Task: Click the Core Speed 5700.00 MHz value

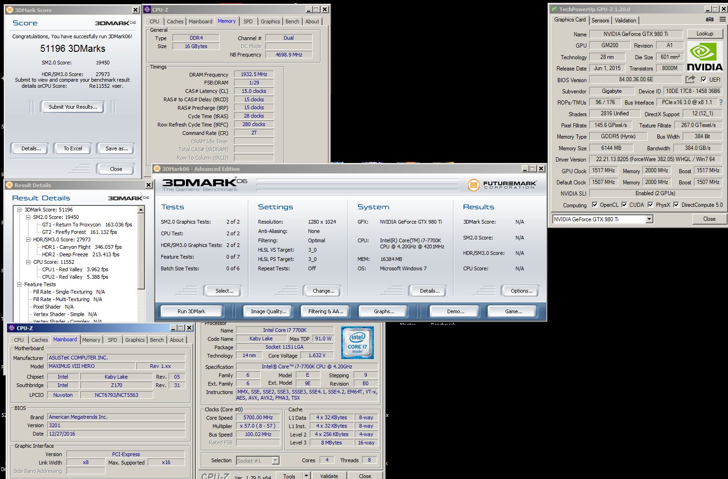Action: click(x=258, y=417)
